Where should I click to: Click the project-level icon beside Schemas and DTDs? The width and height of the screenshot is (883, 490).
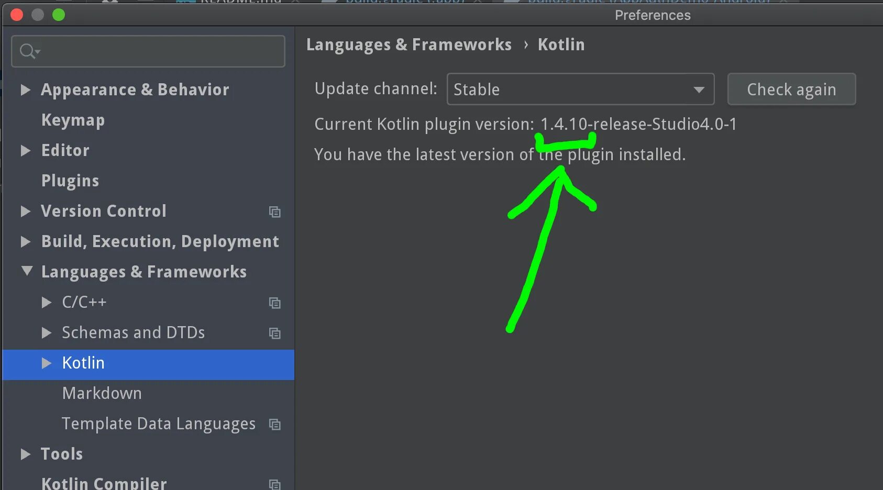pos(275,333)
